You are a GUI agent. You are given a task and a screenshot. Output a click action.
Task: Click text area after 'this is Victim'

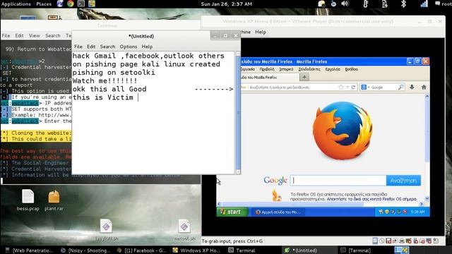(x=138, y=97)
